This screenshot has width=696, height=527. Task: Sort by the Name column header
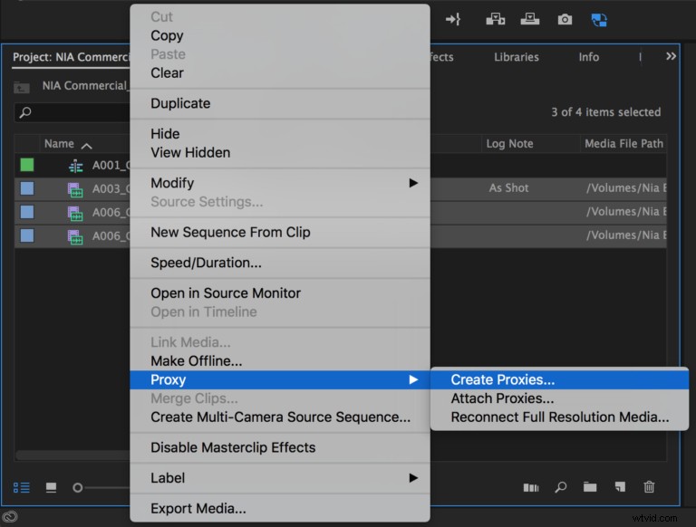59,144
